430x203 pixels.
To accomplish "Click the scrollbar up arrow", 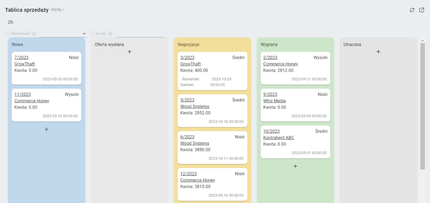I will [x=422, y=41].
